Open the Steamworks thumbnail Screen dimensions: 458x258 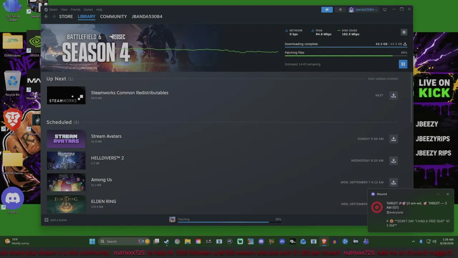point(66,95)
